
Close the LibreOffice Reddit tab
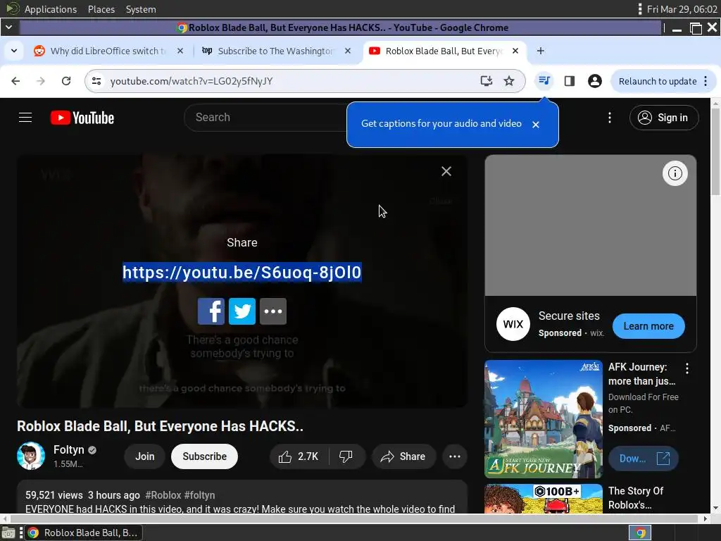[180, 51]
